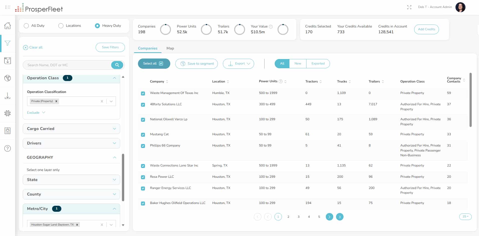Viewport: 479px width, 236px height.
Task: Uncheck Mustang Cat row checkbox
Action: (143, 135)
